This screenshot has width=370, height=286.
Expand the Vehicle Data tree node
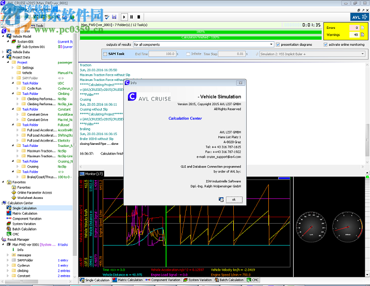click(3, 52)
